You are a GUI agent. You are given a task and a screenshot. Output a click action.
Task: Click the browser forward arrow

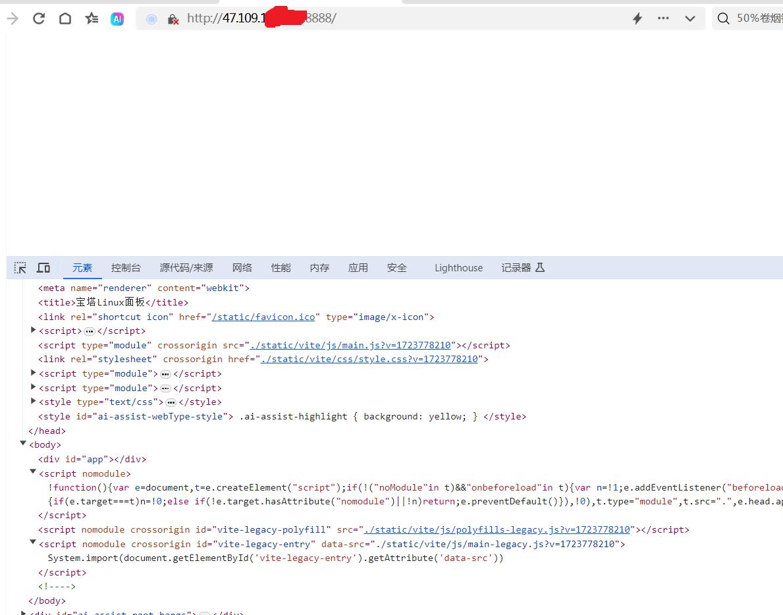(x=13, y=19)
